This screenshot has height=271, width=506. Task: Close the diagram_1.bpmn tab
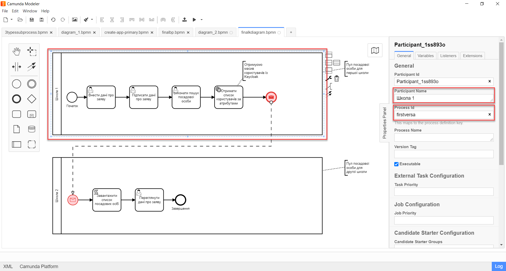pyautogui.click(x=94, y=32)
